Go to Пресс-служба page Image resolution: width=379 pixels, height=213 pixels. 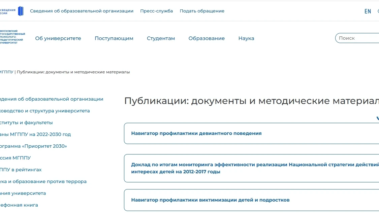(156, 11)
